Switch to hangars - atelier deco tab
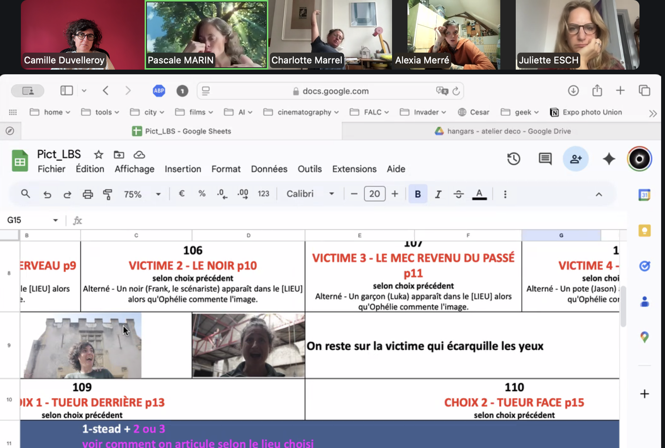Screen dimensions: 665x448 503,131
